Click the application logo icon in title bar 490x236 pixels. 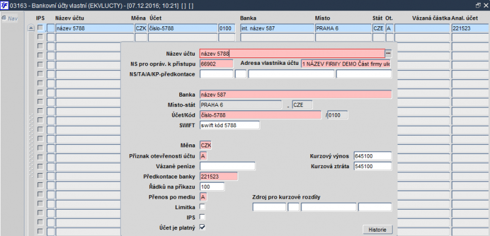pyautogui.click(x=5, y=6)
